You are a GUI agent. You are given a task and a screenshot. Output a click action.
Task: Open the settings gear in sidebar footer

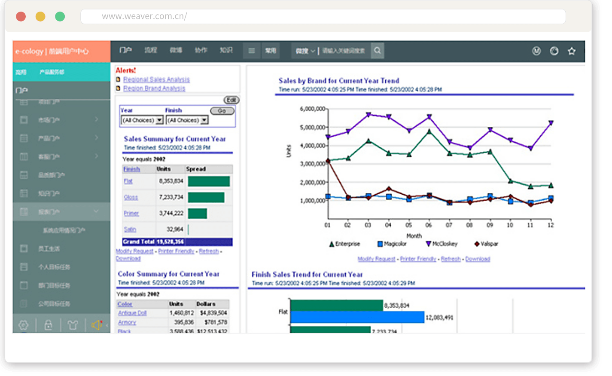click(x=24, y=325)
